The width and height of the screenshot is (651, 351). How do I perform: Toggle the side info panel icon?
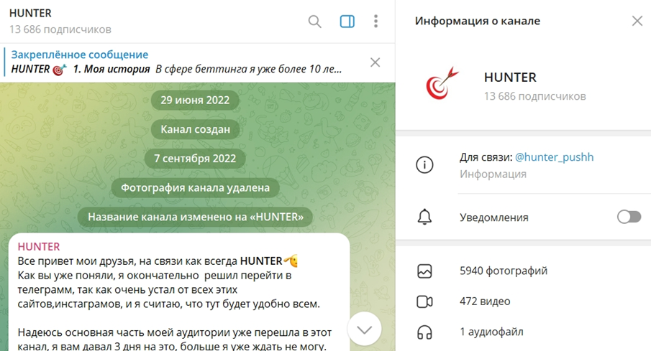click(347, 22)
